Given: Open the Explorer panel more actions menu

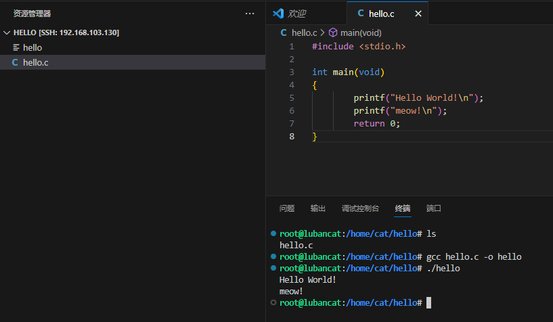Looking at the screenshot, I should coord(249,14).
